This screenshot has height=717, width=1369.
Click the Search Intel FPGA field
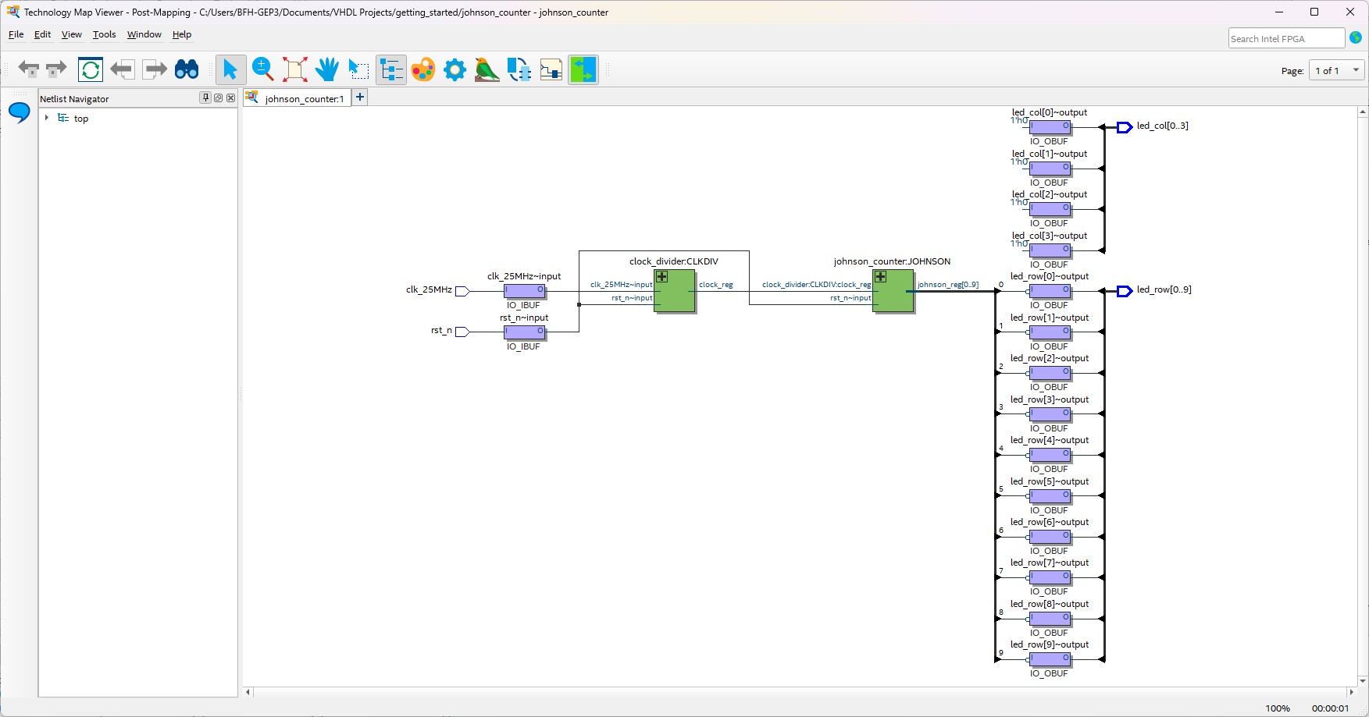pyautogui.click(x=1286, y=38)
